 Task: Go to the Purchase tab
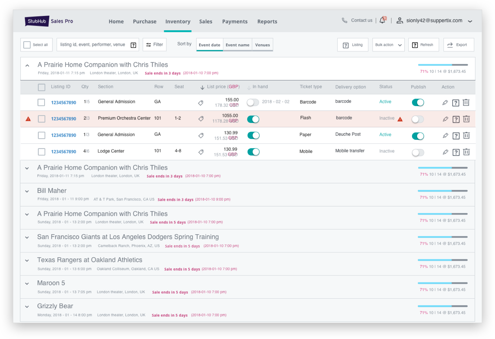coord(145,21)
